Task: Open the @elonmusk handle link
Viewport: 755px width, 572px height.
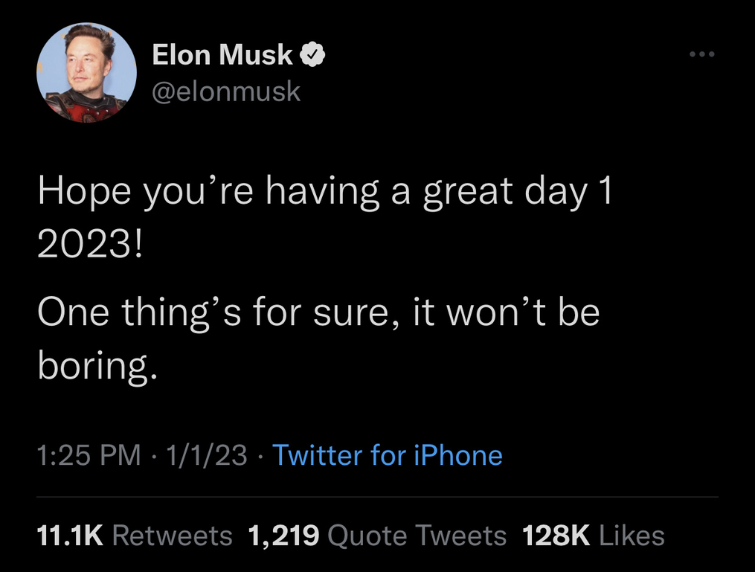Action: pos(226,91)
